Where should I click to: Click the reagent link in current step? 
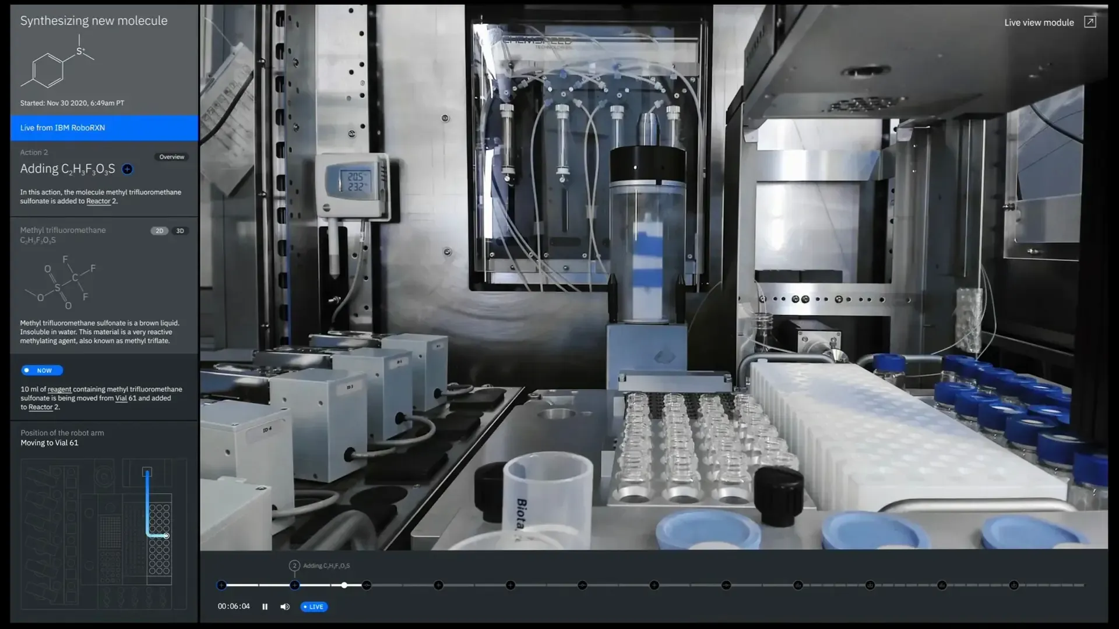coord(59,389)
